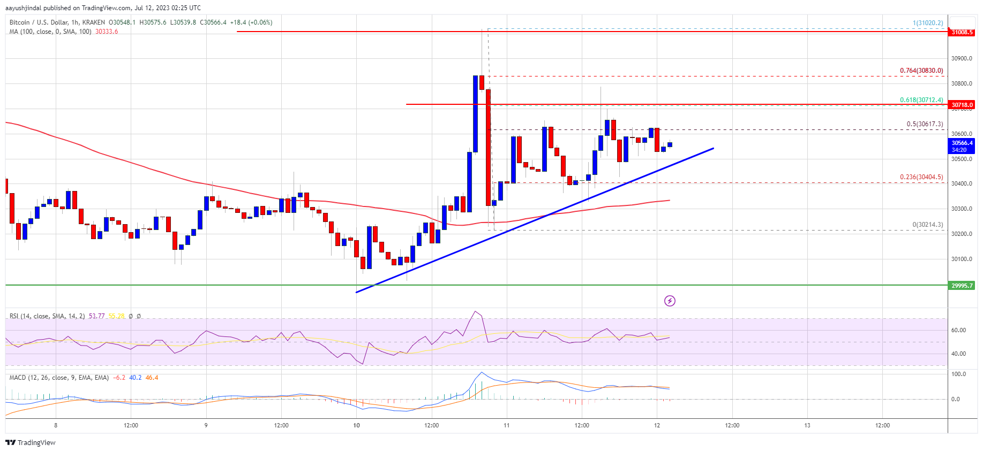Image resolution: width=983 pixels, height=452 pixels.
Task: Click the TradingView logo in footer
Action: tap(31, 442)
